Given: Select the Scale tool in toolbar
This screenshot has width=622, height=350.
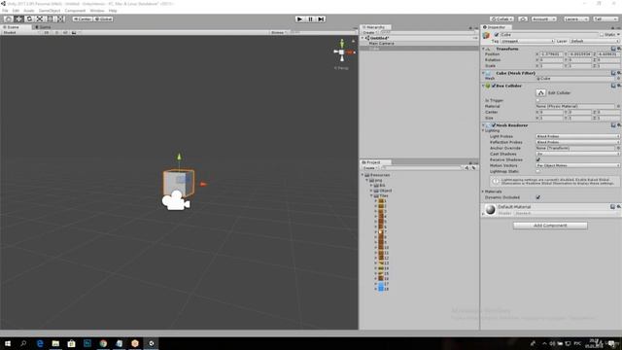Looking at the screenshot, I should coord(40,18).
